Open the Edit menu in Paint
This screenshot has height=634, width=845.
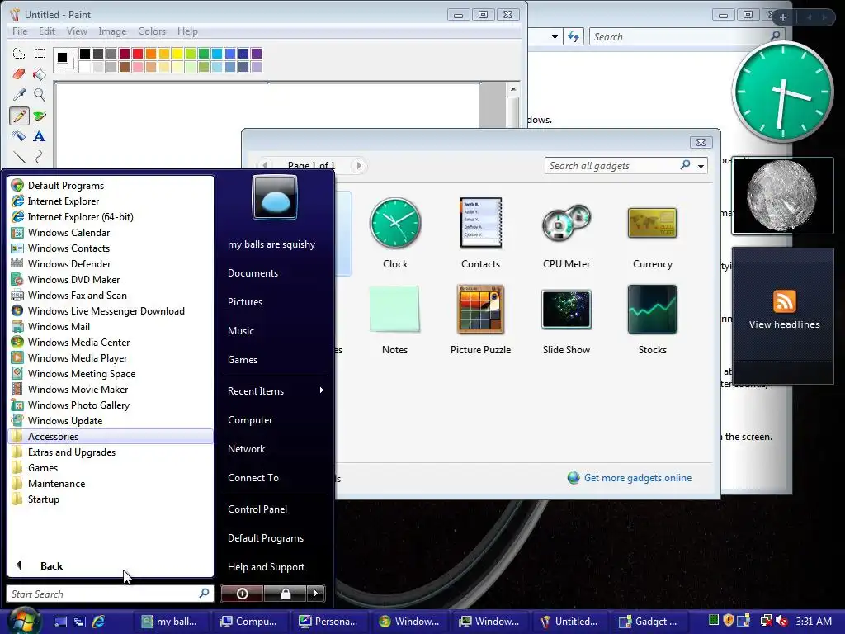click(47, 31)
